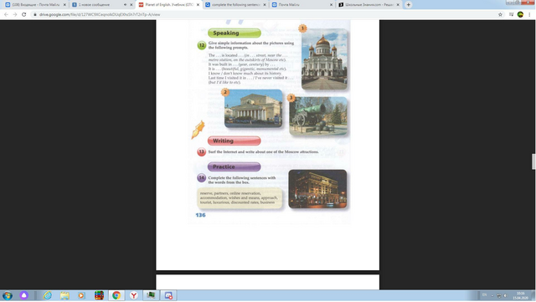The image size is (536, 302).
Task: Open Windows Start menu orb
Action: [8, 295]
